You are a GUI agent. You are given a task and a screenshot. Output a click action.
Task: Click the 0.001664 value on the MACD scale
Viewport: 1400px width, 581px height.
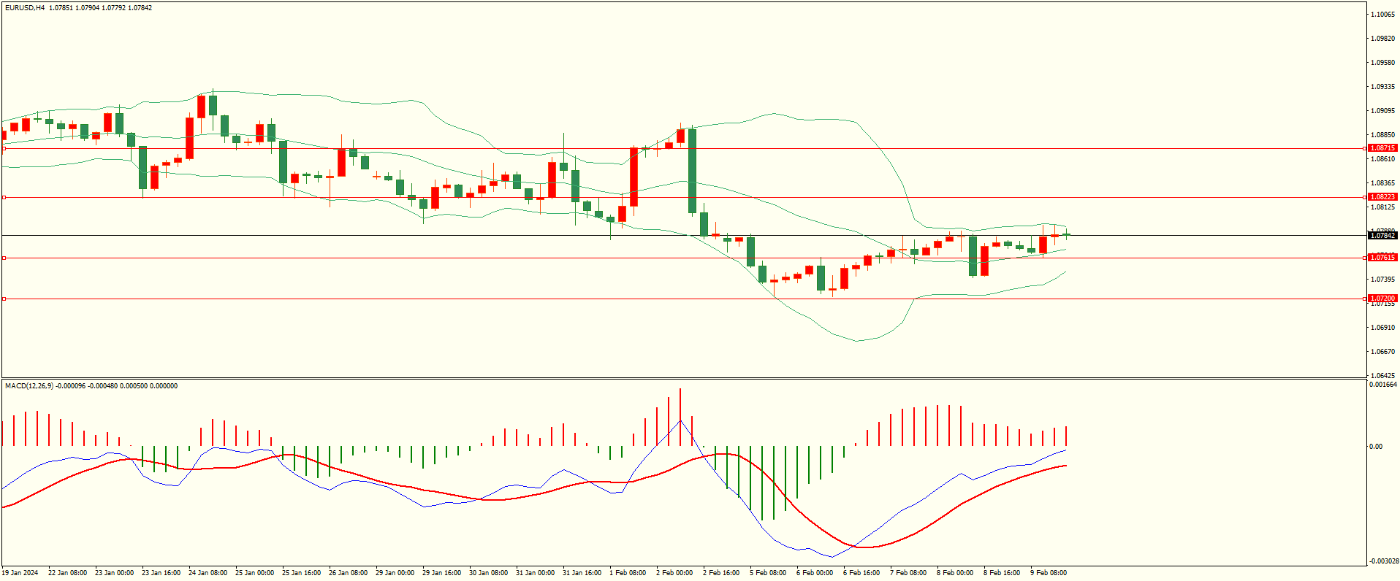point(1383,385)
